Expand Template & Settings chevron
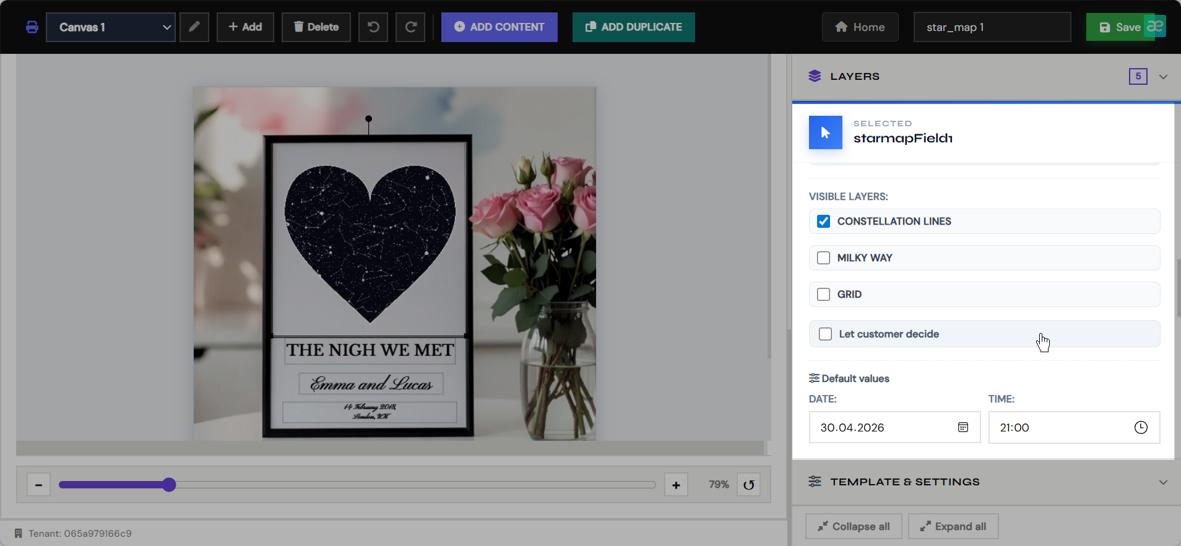The image size is (1181, 546). [x=1163, y=482]
